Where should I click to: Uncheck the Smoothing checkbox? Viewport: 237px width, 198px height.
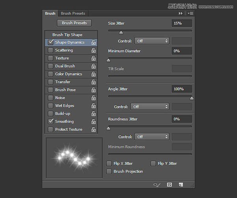51,122
